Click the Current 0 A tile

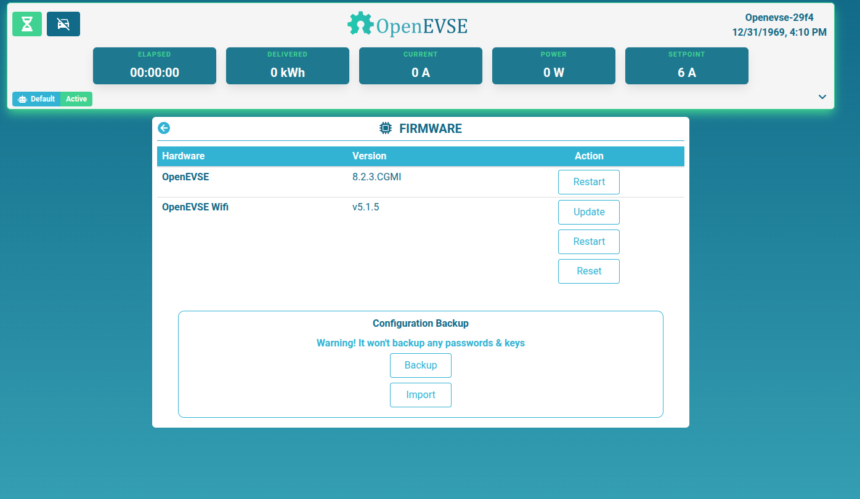pos(421,66)
